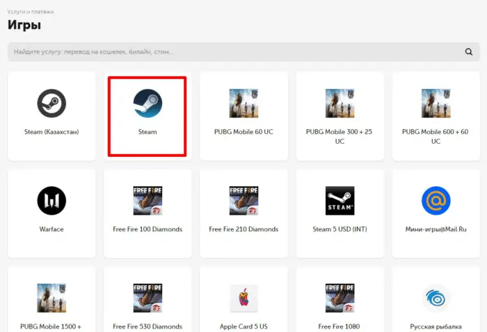
Task: Open the Русская рыбалка logo icon
Action: pos(436,298)
